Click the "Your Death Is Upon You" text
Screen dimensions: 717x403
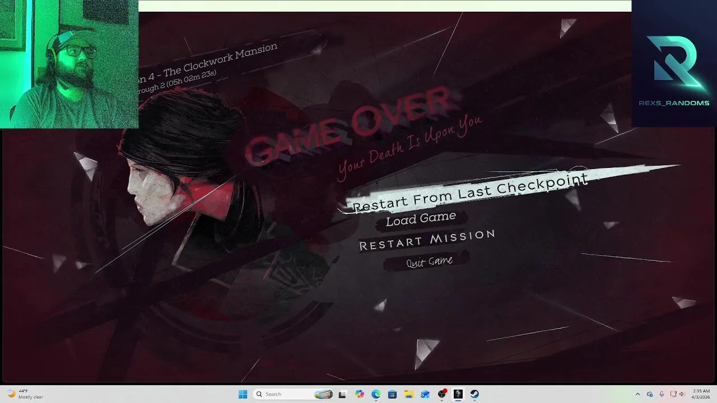pos(409,147)
